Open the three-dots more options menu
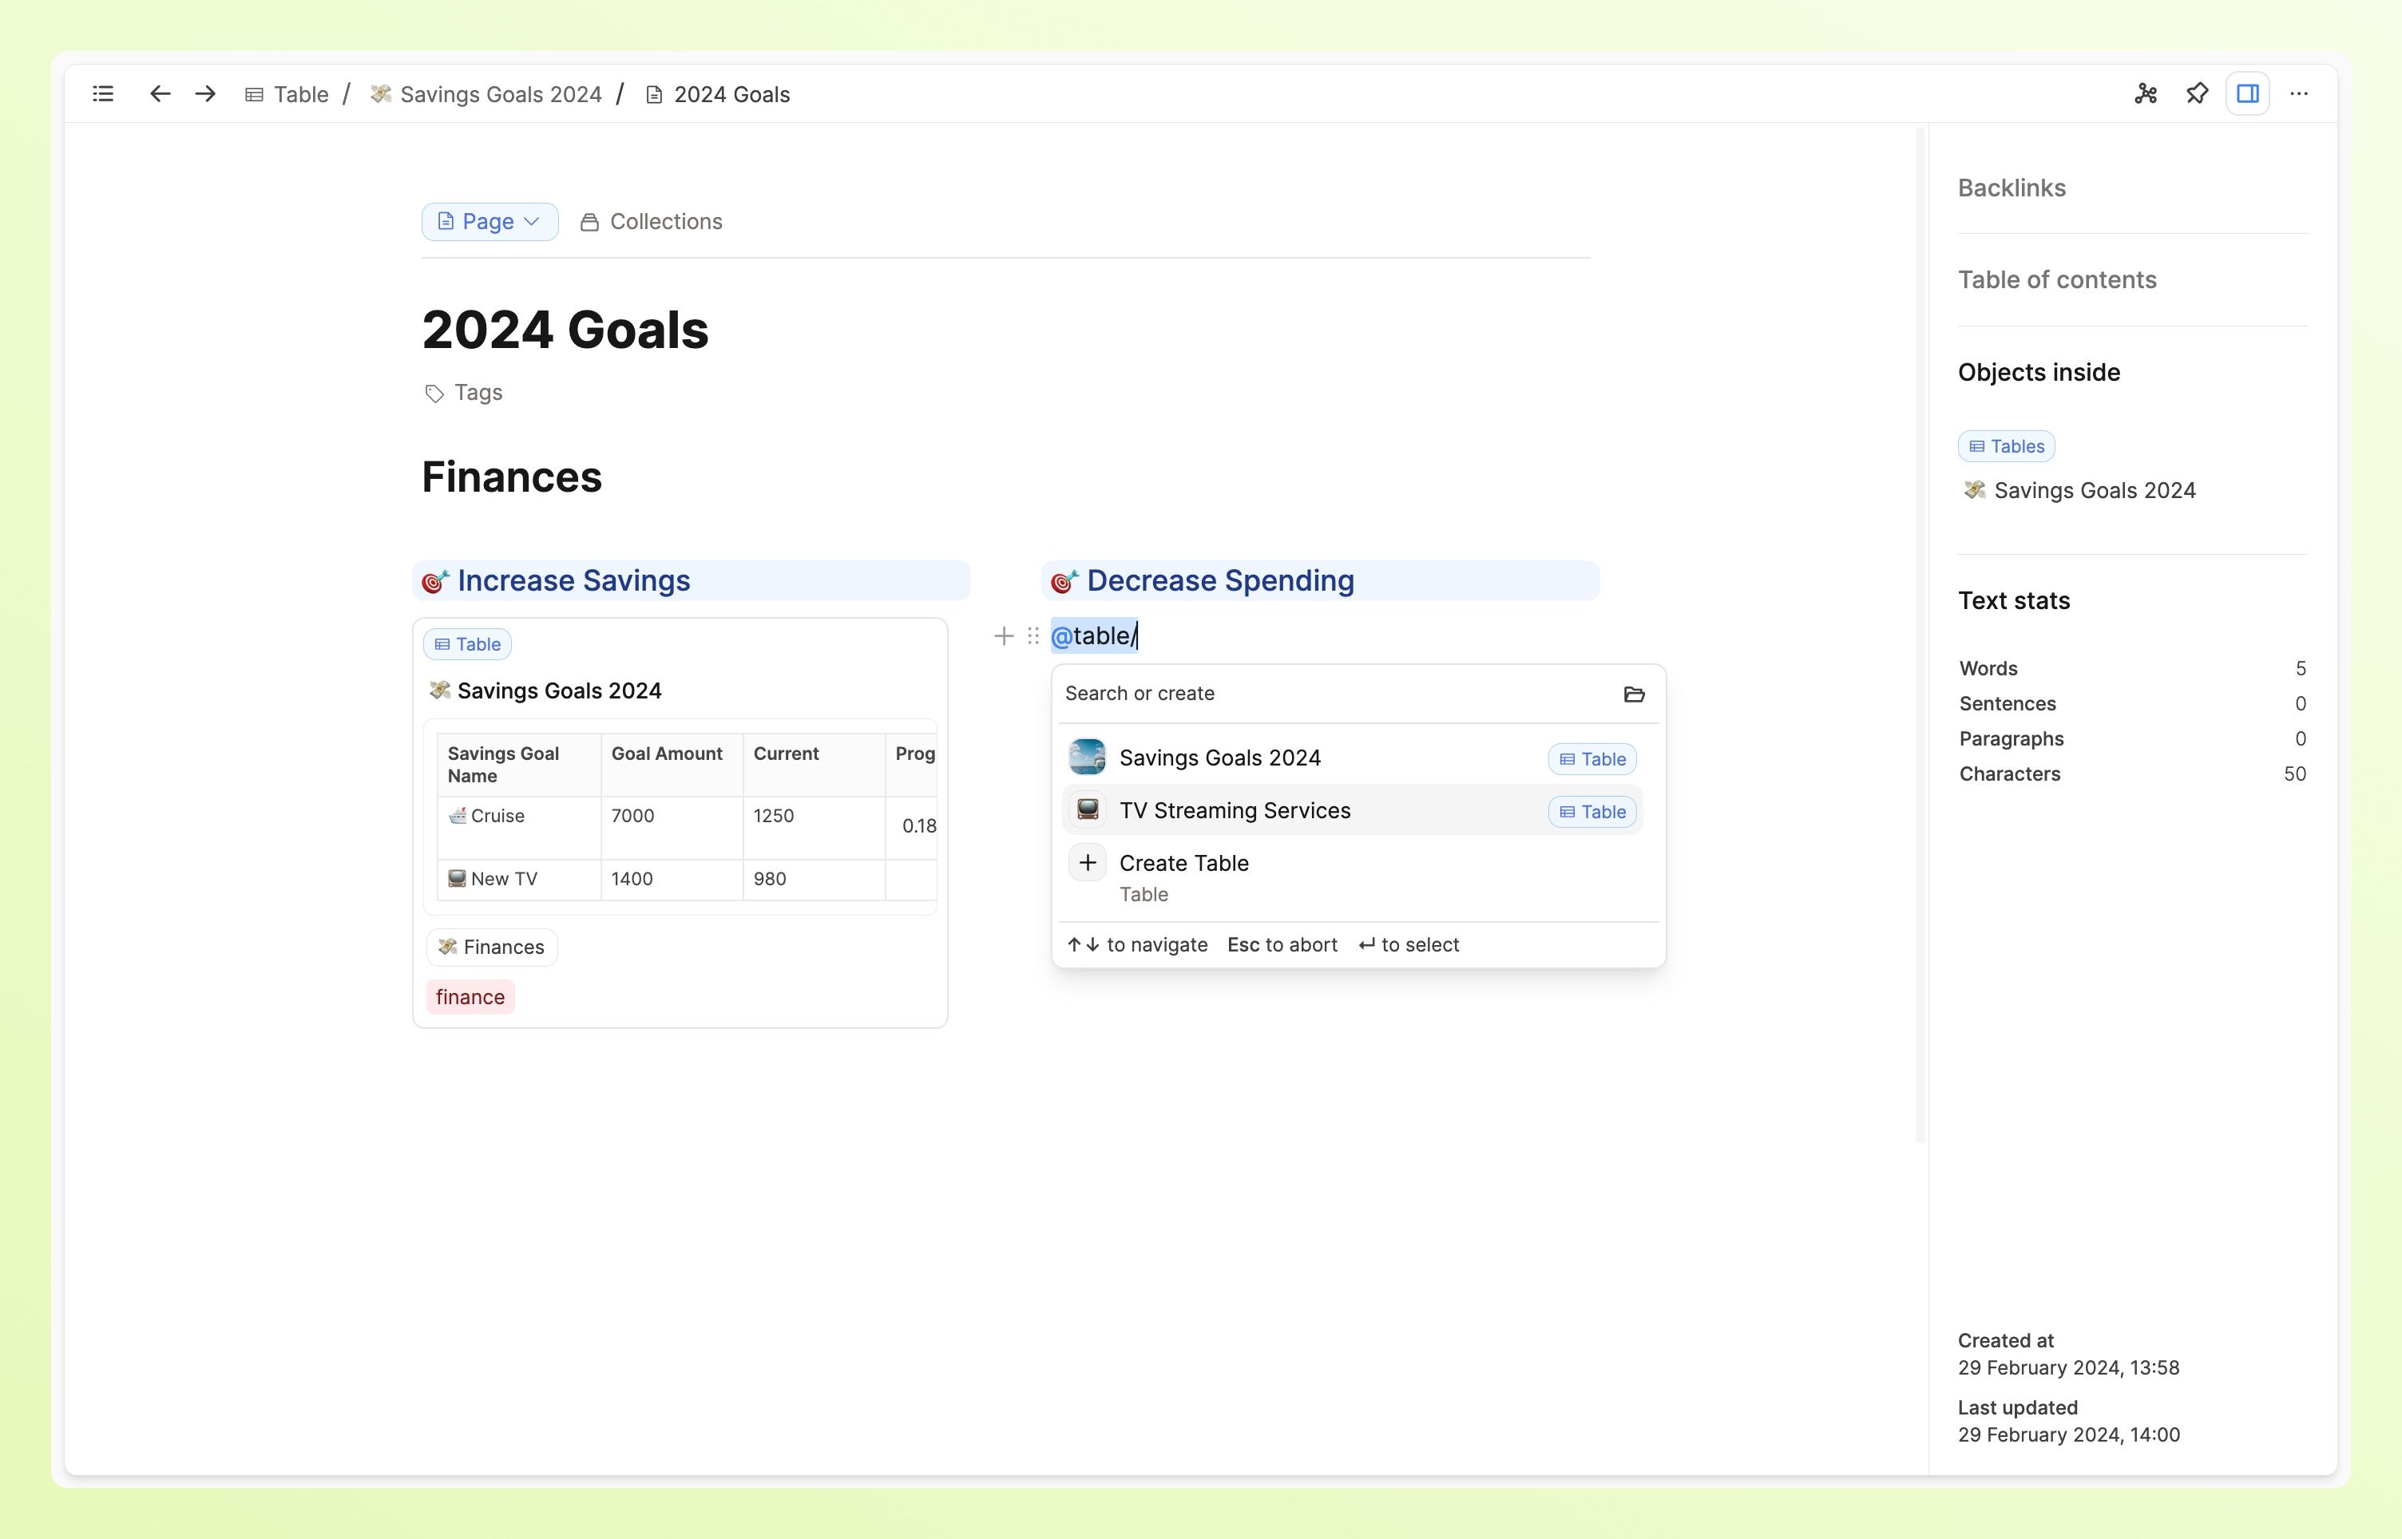The image size is (2402, 1539). click(2299, 94)
